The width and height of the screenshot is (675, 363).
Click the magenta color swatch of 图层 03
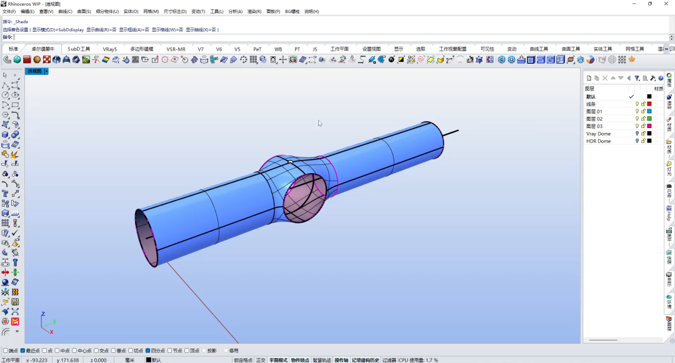click(649, 126)
